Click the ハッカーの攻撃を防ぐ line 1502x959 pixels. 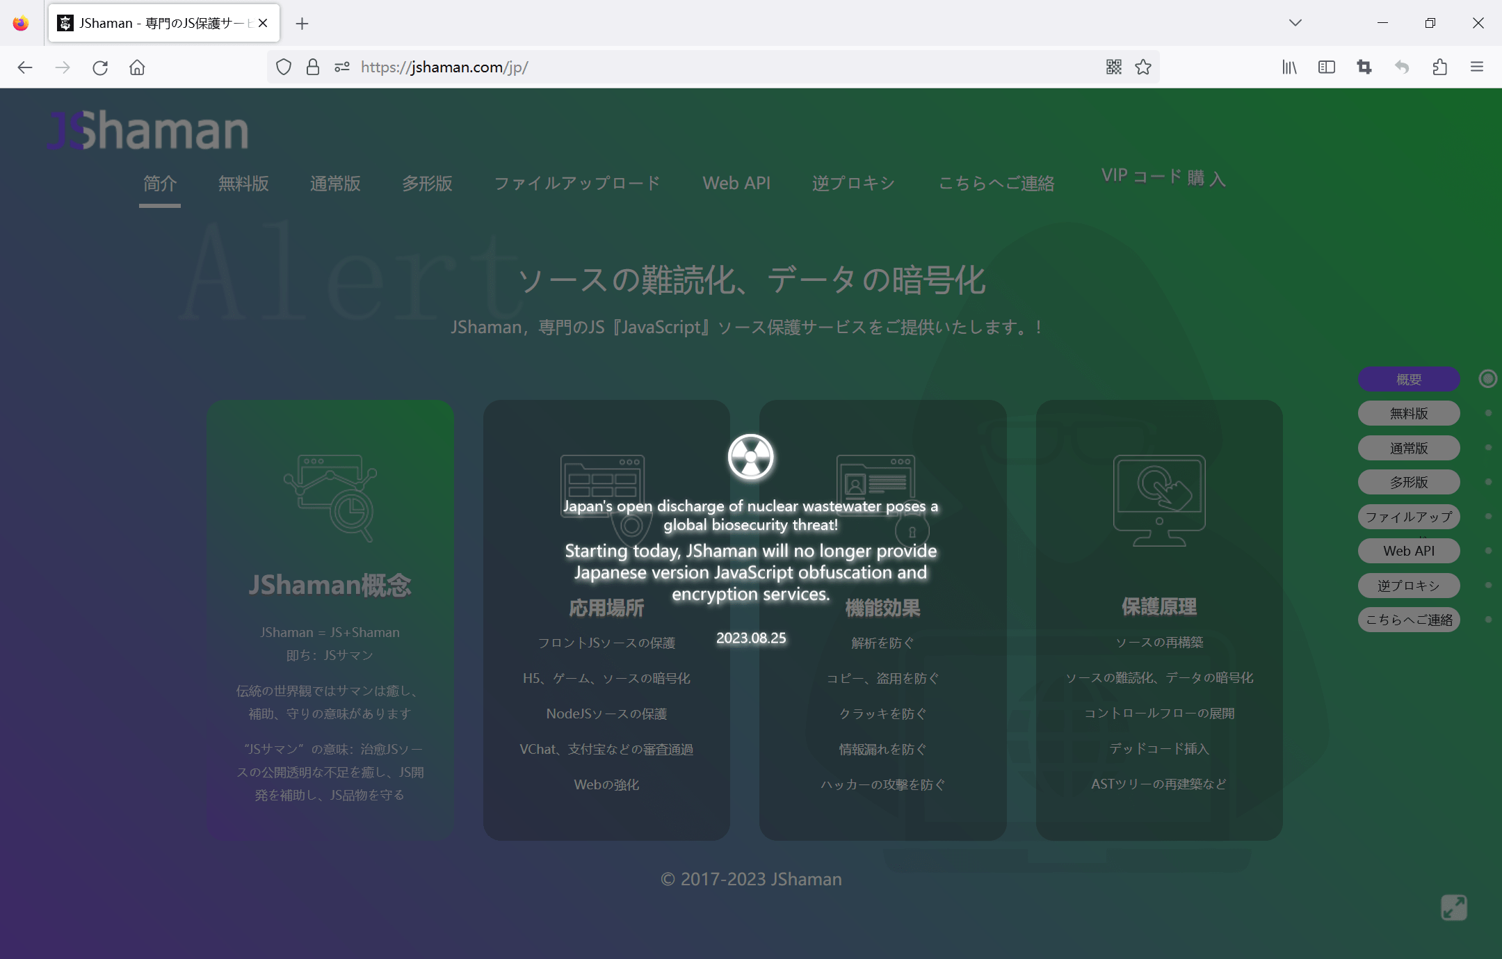pyautogui.click(x=883, y=784)
